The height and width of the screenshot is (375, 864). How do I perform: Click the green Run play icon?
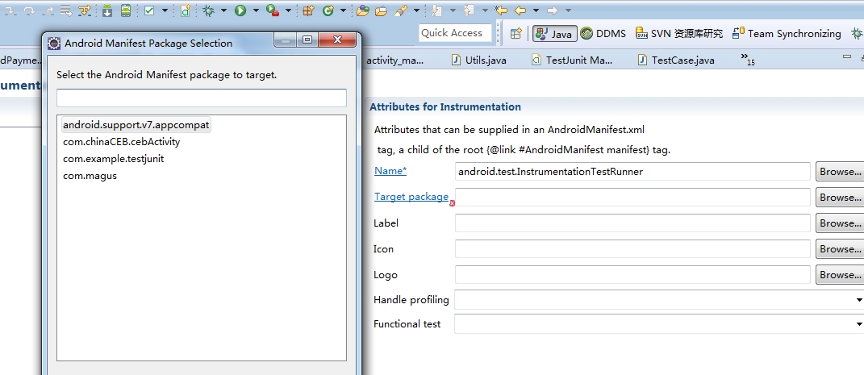click(240, 10)
